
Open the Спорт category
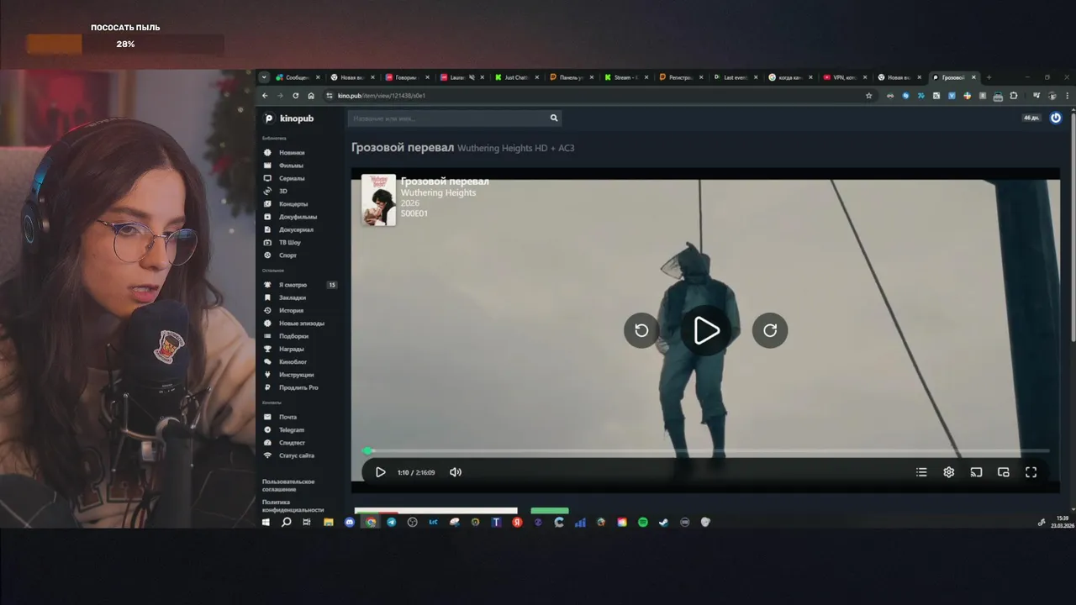287,255
